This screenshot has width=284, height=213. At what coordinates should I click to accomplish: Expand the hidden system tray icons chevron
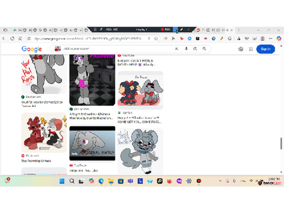[x=220, y=181]
